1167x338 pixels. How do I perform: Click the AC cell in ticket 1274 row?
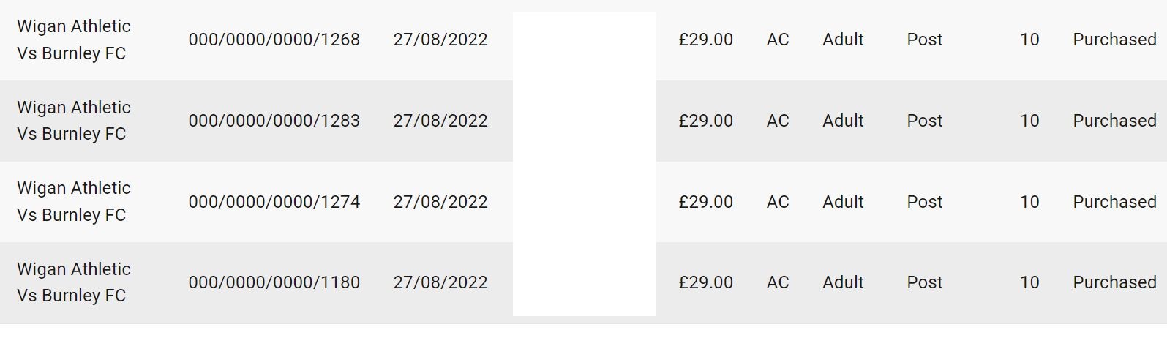point(778,202)
